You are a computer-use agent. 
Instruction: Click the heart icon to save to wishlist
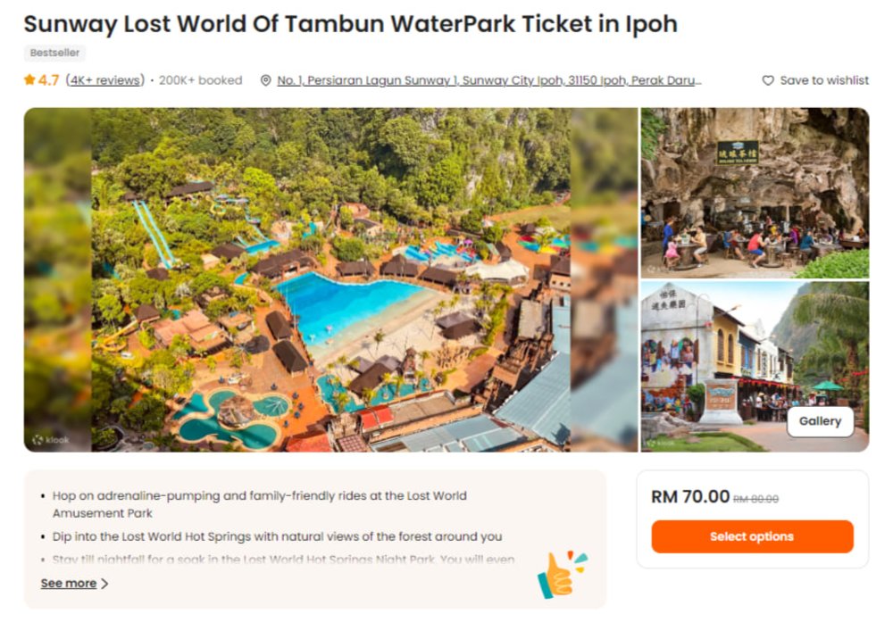point(768,80)
